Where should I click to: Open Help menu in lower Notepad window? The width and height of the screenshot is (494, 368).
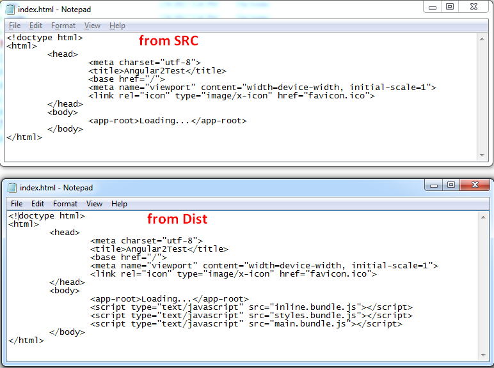tap(119, 204)
